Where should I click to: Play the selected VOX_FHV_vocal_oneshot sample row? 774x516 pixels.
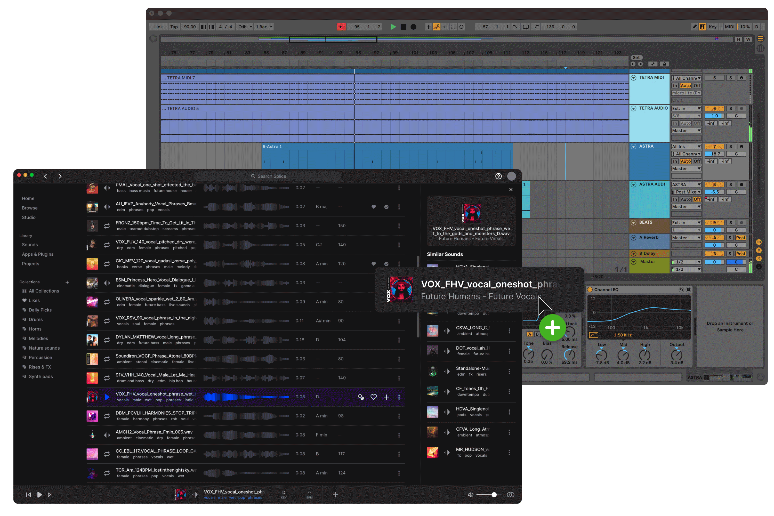[x=107, y=397]
